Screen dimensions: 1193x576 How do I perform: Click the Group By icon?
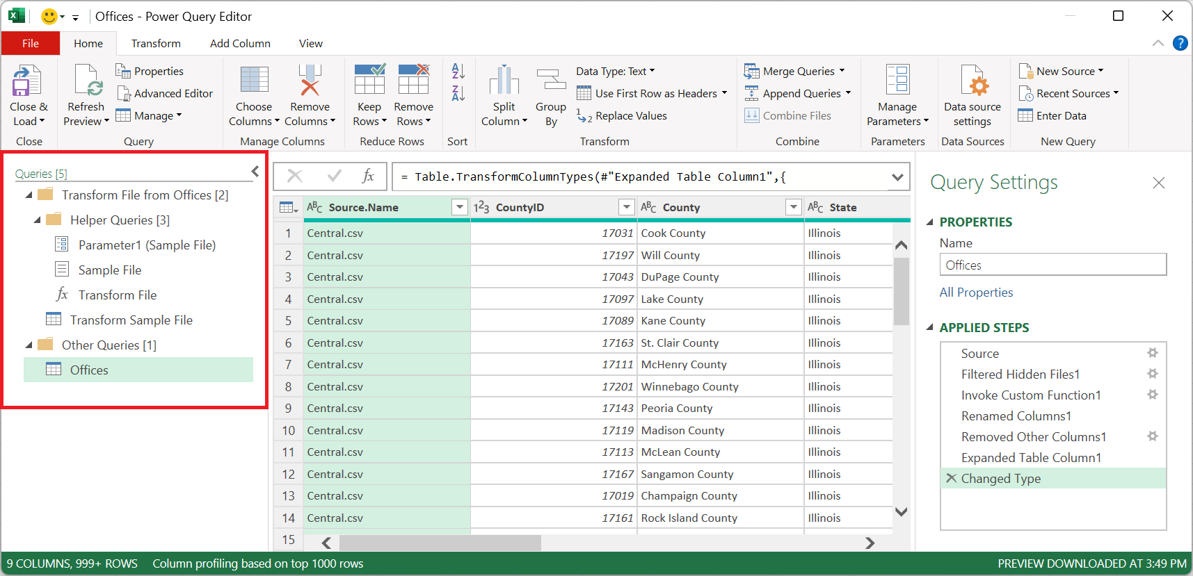(x=551, y=79)
